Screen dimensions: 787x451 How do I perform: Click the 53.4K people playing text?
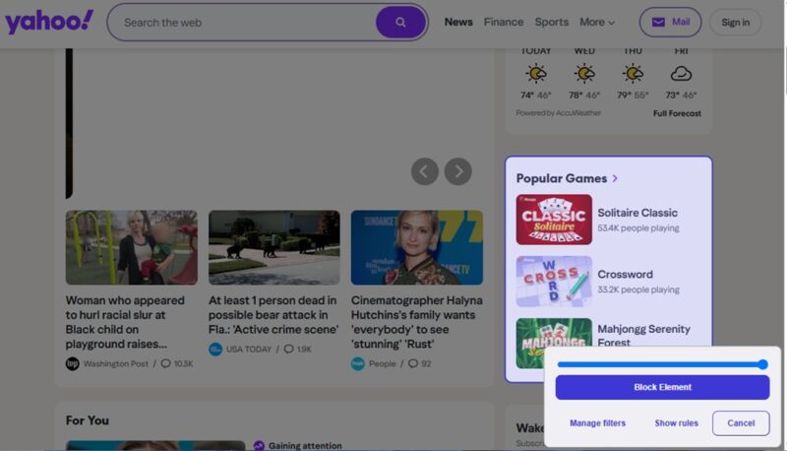click(x=637, y=228)
